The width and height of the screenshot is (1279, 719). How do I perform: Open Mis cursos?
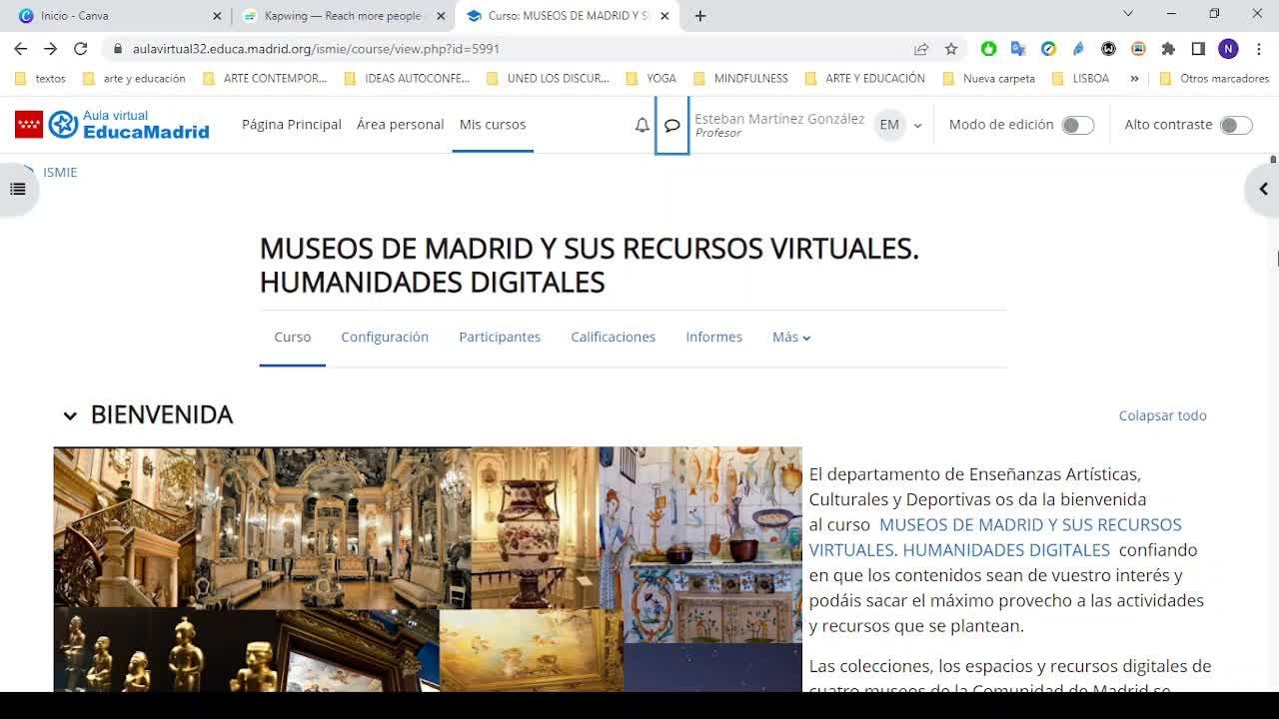[x=493, y=124]
